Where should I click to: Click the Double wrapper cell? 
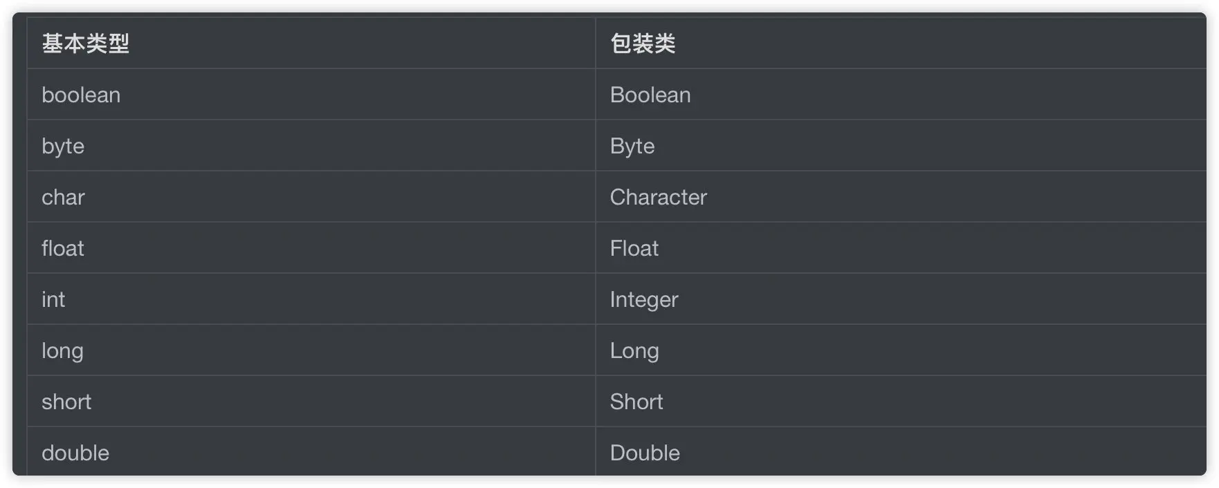(645, 453)
